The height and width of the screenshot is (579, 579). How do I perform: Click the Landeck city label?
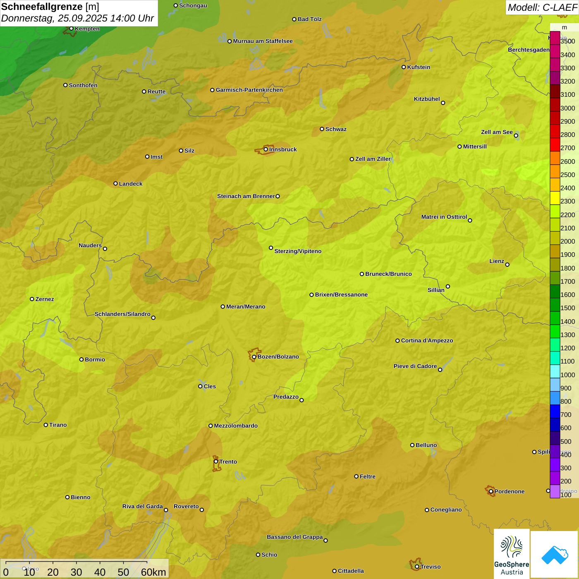[131, 184]
